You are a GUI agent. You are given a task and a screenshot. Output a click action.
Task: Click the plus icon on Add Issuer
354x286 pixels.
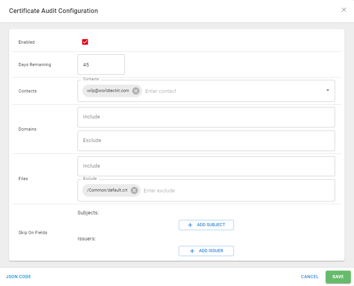pyautogui.click(x=192, y=251)
